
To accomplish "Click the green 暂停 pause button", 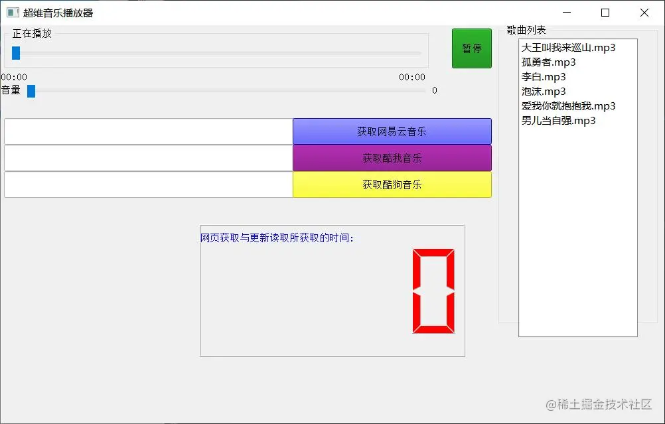I will tap(472, 48).
